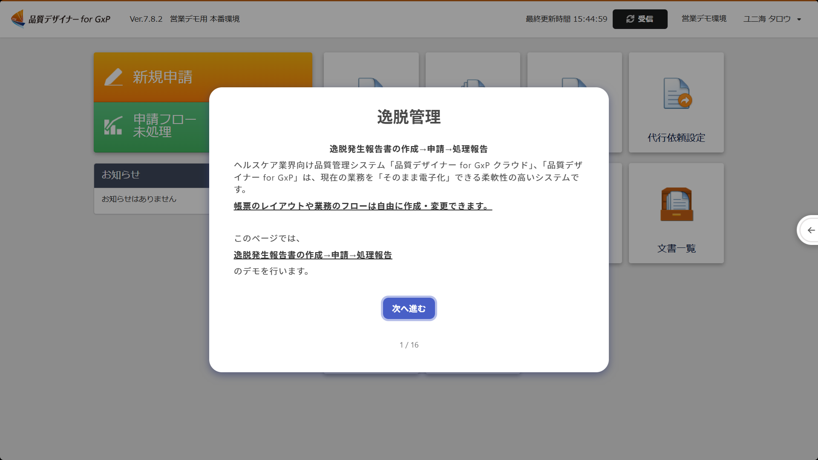Open the 文書一覧 drawer icon
818x460 pixels.
click(677, 204)
